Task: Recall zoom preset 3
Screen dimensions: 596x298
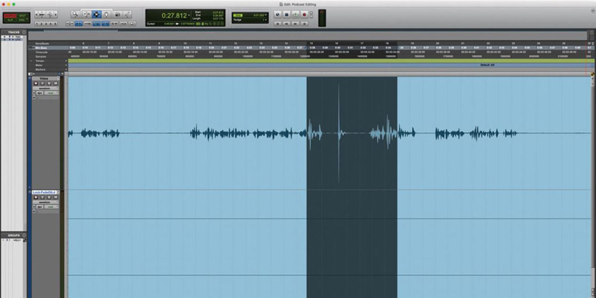Action: coord(46,24)
